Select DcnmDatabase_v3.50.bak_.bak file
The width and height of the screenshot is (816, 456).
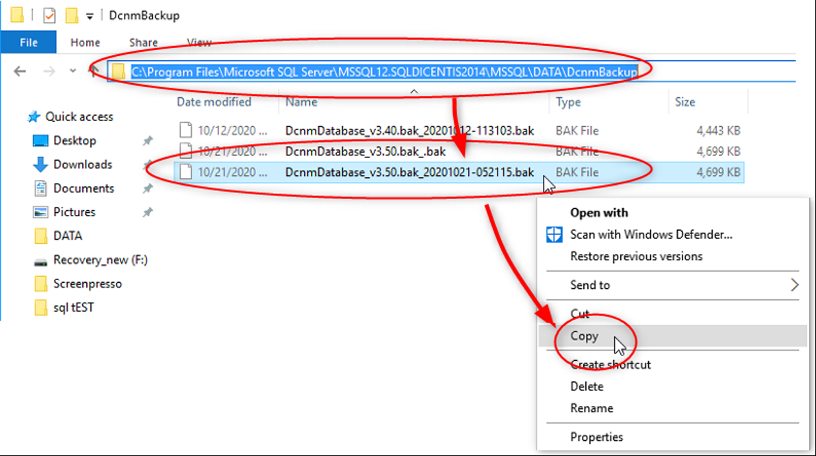point(365,151)
